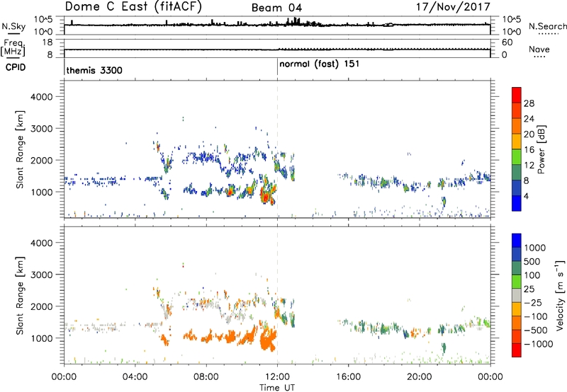Click the '16:00' time axis tick label

pos(349,377)
